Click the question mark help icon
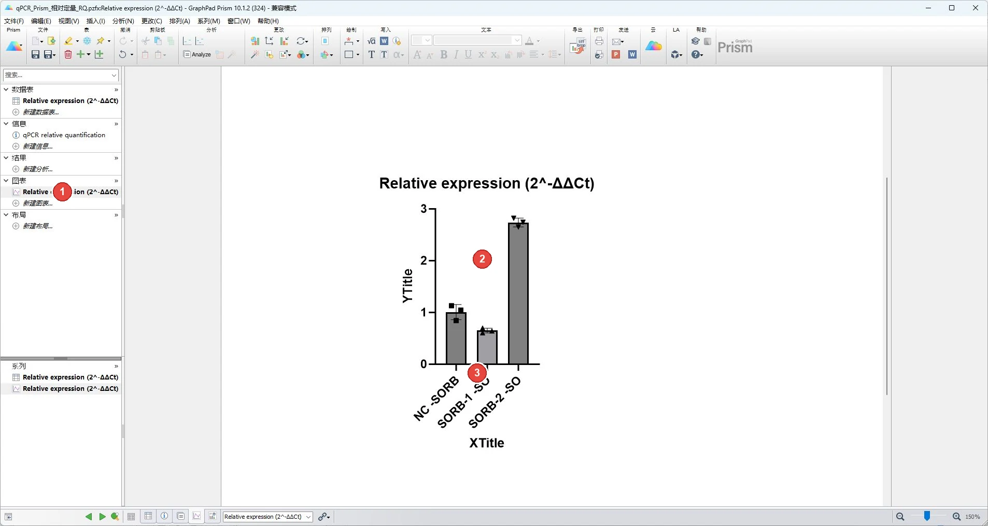 click(696, 54)
